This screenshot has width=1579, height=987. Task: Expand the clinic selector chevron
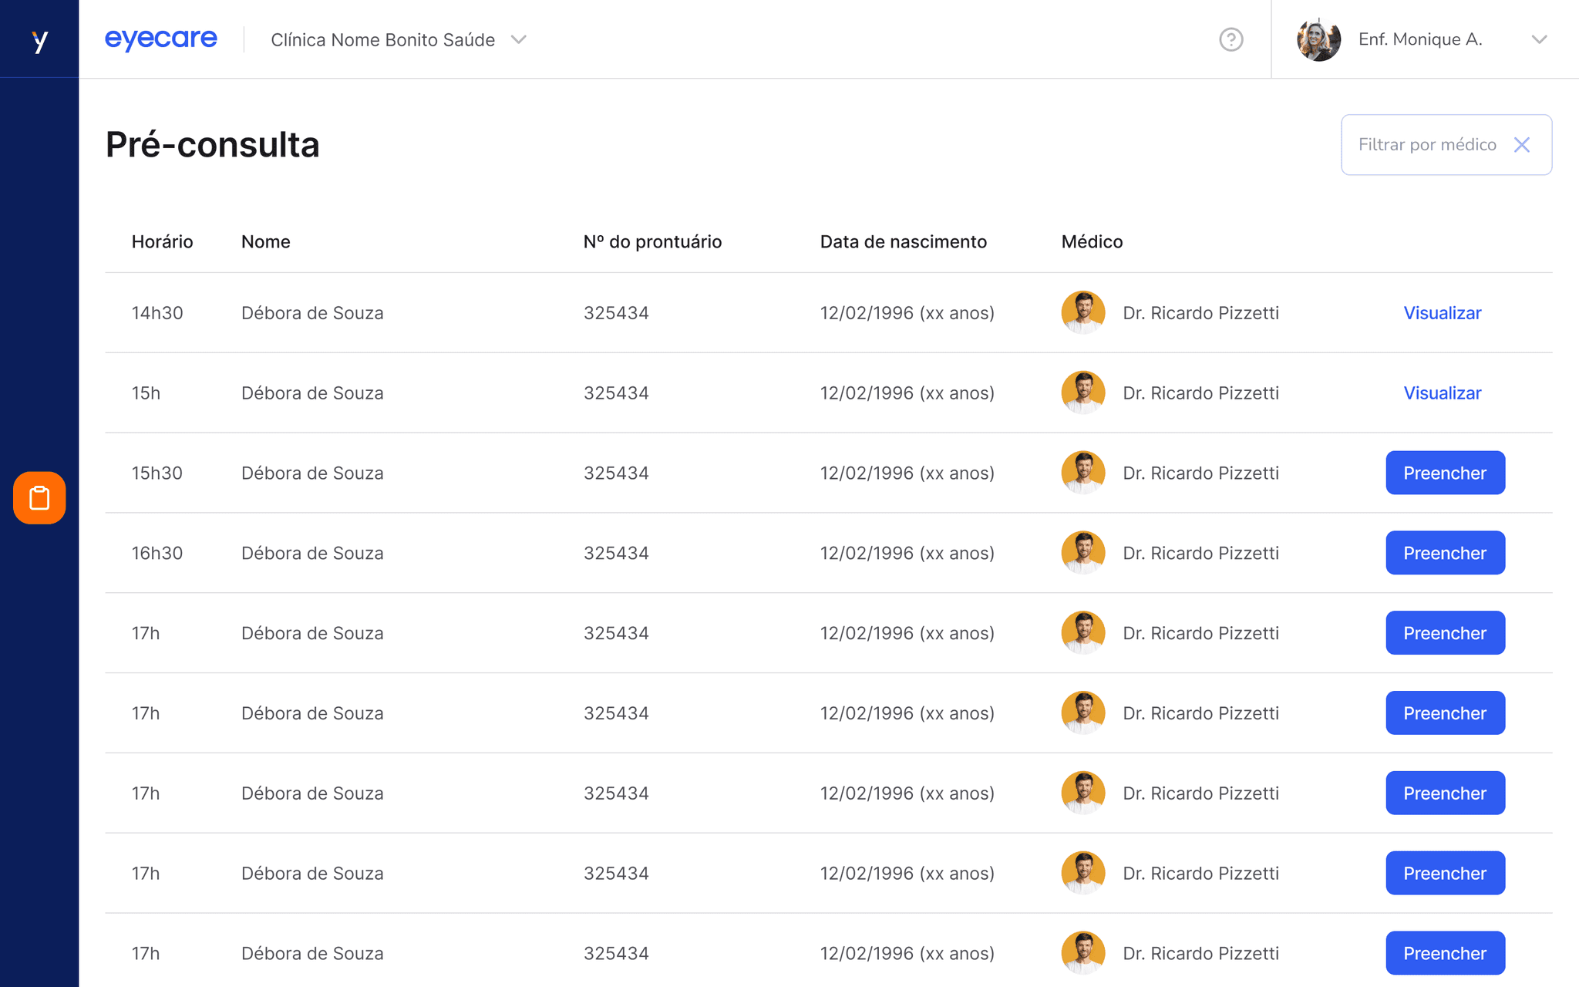pos(519,39)
